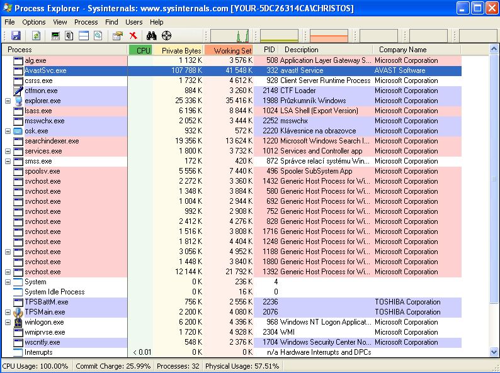Click the binoculars Find Handle icon
This screenshot has height=373, width=500.
coord(152,36)
